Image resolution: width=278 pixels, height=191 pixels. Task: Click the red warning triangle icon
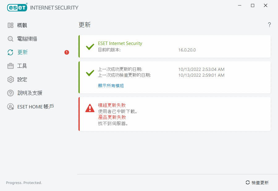click(x=90, y=108)
